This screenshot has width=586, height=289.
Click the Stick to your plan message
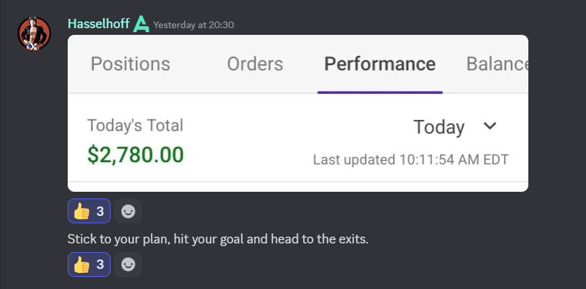[x=218, y=239]
